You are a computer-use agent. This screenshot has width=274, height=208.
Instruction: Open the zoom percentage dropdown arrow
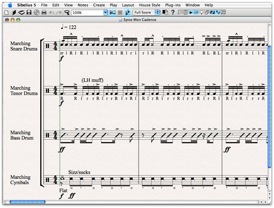coord(105,12)
